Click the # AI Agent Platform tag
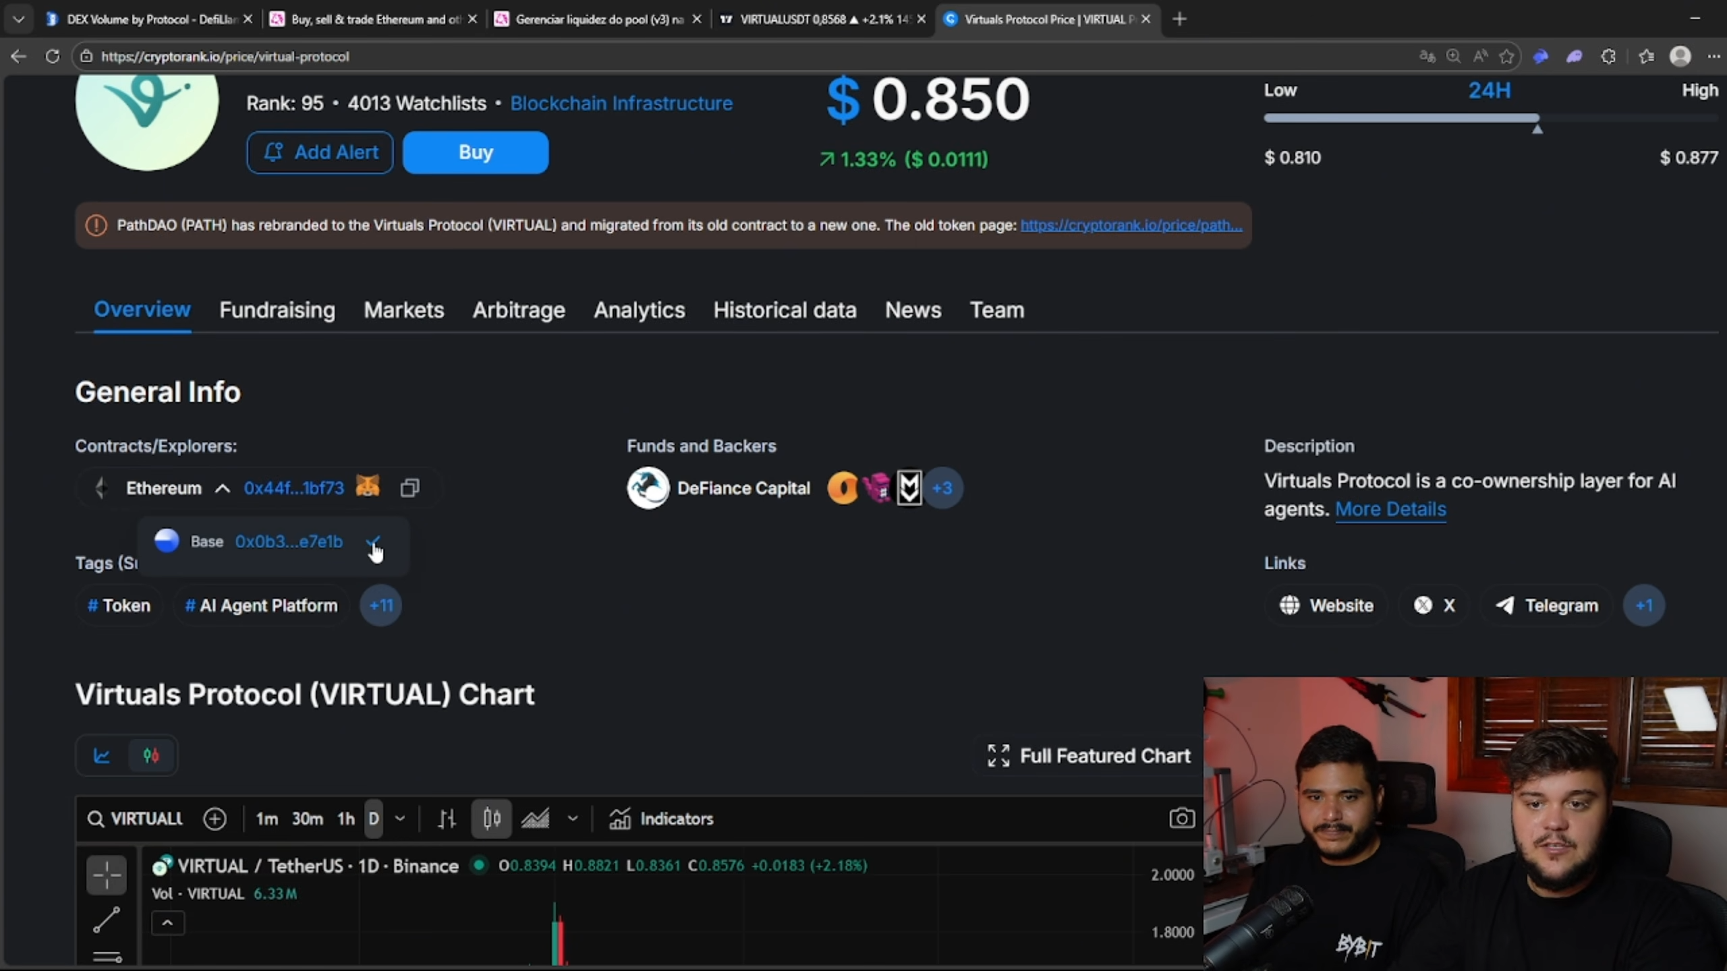 pos(261,606)
